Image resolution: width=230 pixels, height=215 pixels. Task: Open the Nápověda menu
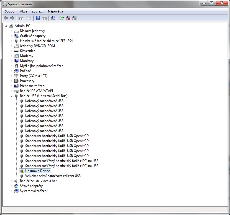click(x=55, y=11)
